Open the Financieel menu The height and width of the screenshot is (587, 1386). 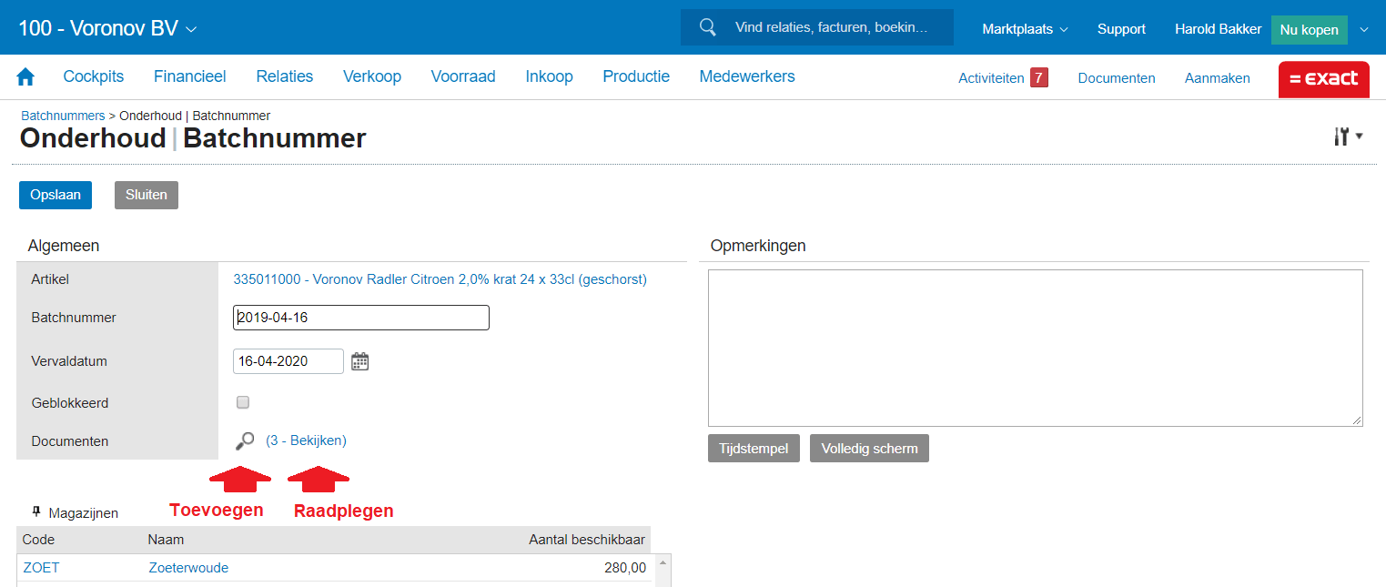pos(190,77)
